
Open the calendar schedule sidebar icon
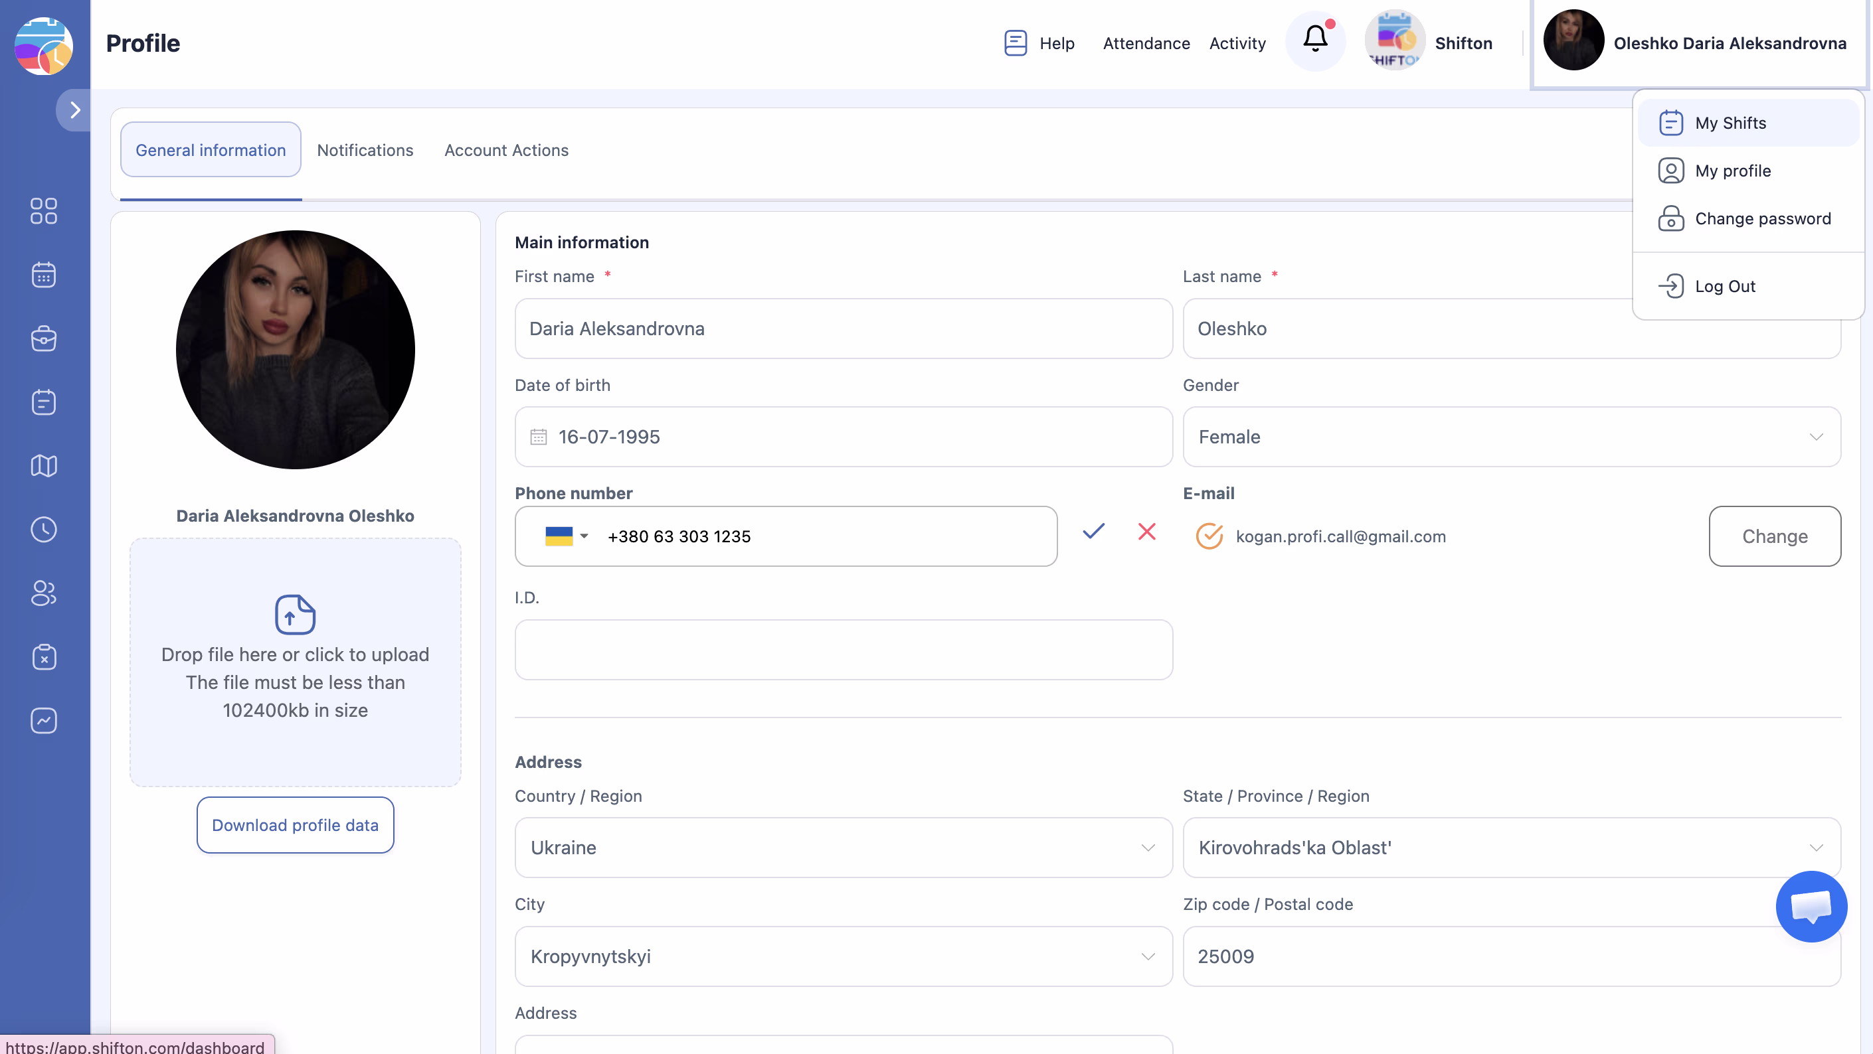pos(44,275)
